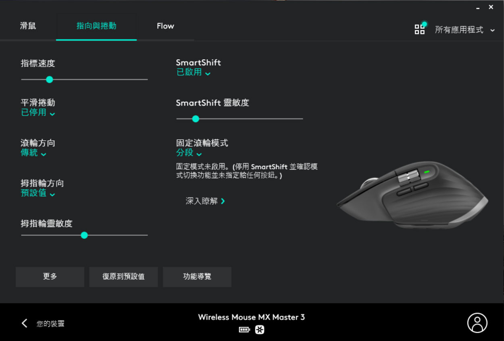The width and height of the screenshot is (504, 341).
Task: Click the 復原到預設值 button
Action: [123, 277]
